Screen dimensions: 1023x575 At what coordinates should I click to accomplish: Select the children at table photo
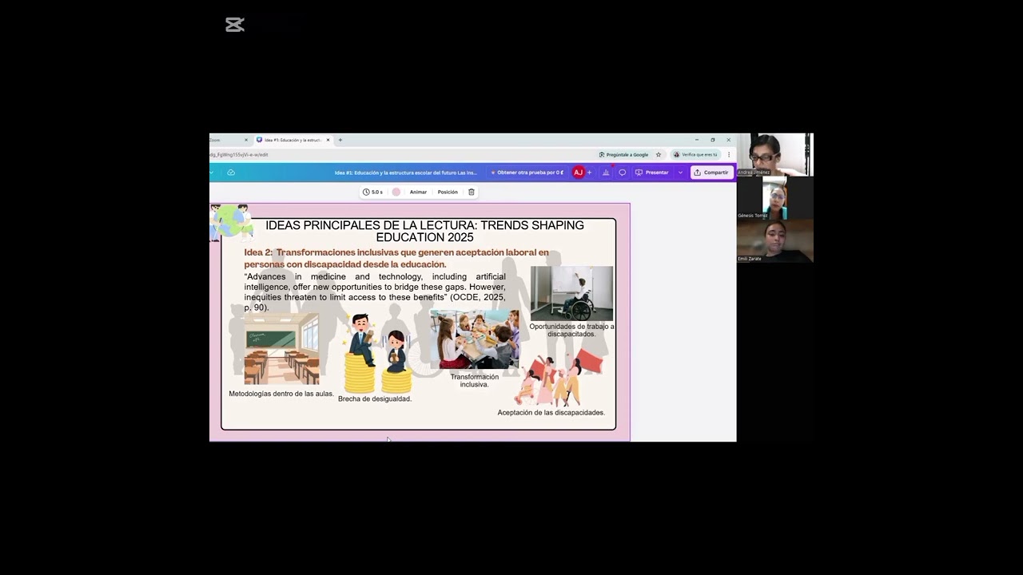(x=475, y=339)
